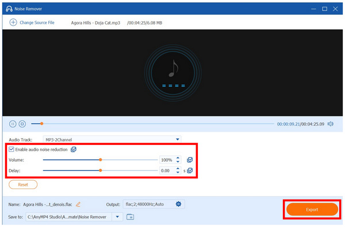Maximize the Noise Remover window
The height and width of the screenshot is (227, 345).
pyautogui.click(x=324, y=9)
